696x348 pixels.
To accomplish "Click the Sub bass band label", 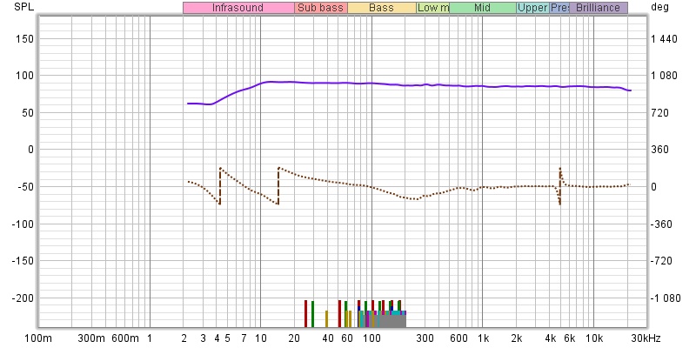I will 320,8.
